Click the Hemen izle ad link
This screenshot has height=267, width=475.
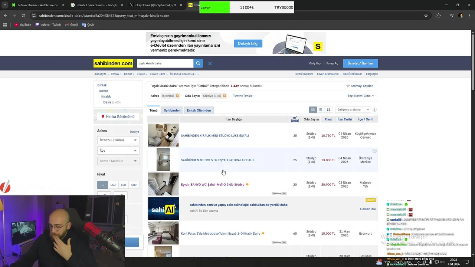tap(368, 209)
